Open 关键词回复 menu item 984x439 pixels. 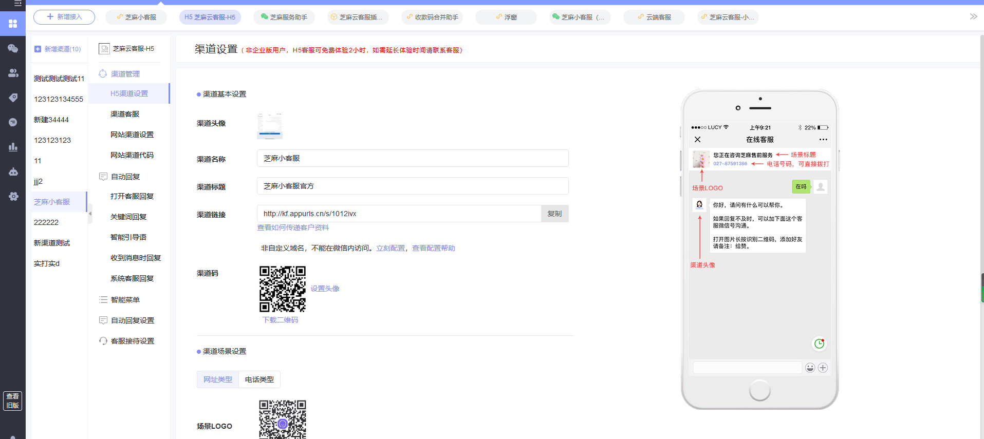129,217
